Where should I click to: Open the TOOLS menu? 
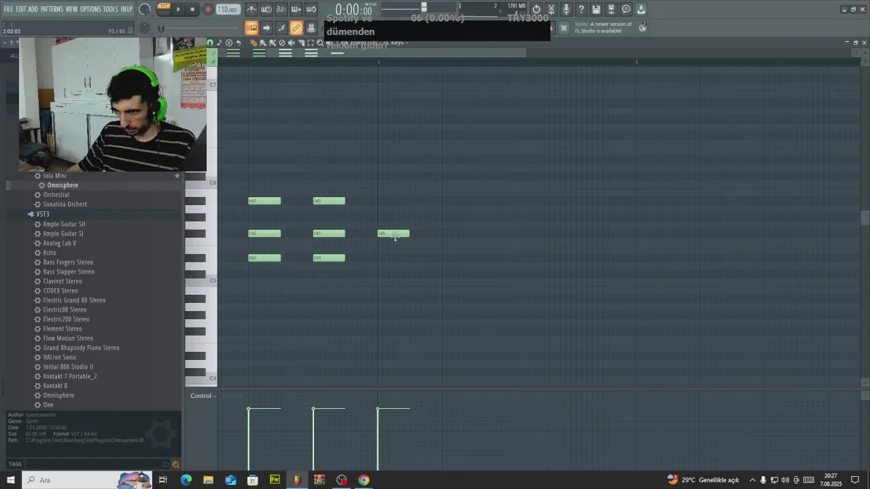click(x=110, y=9)
